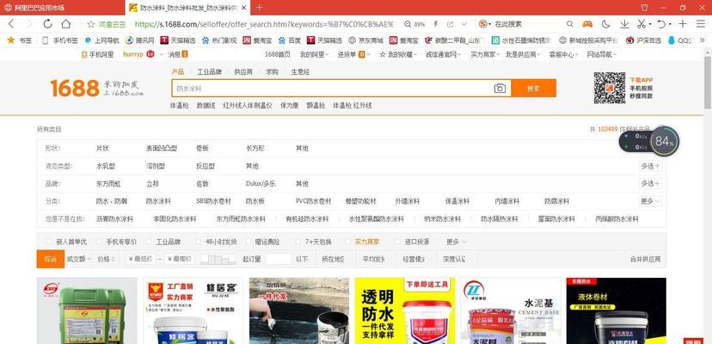Viewport: 712px width, 344px height.
Task: Click the browser address bar URL
Action: click(x=264, y=24)
